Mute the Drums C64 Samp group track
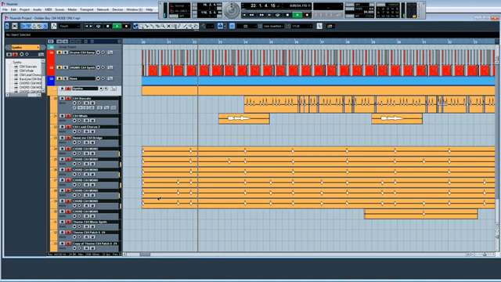 (x=59, y=52)
